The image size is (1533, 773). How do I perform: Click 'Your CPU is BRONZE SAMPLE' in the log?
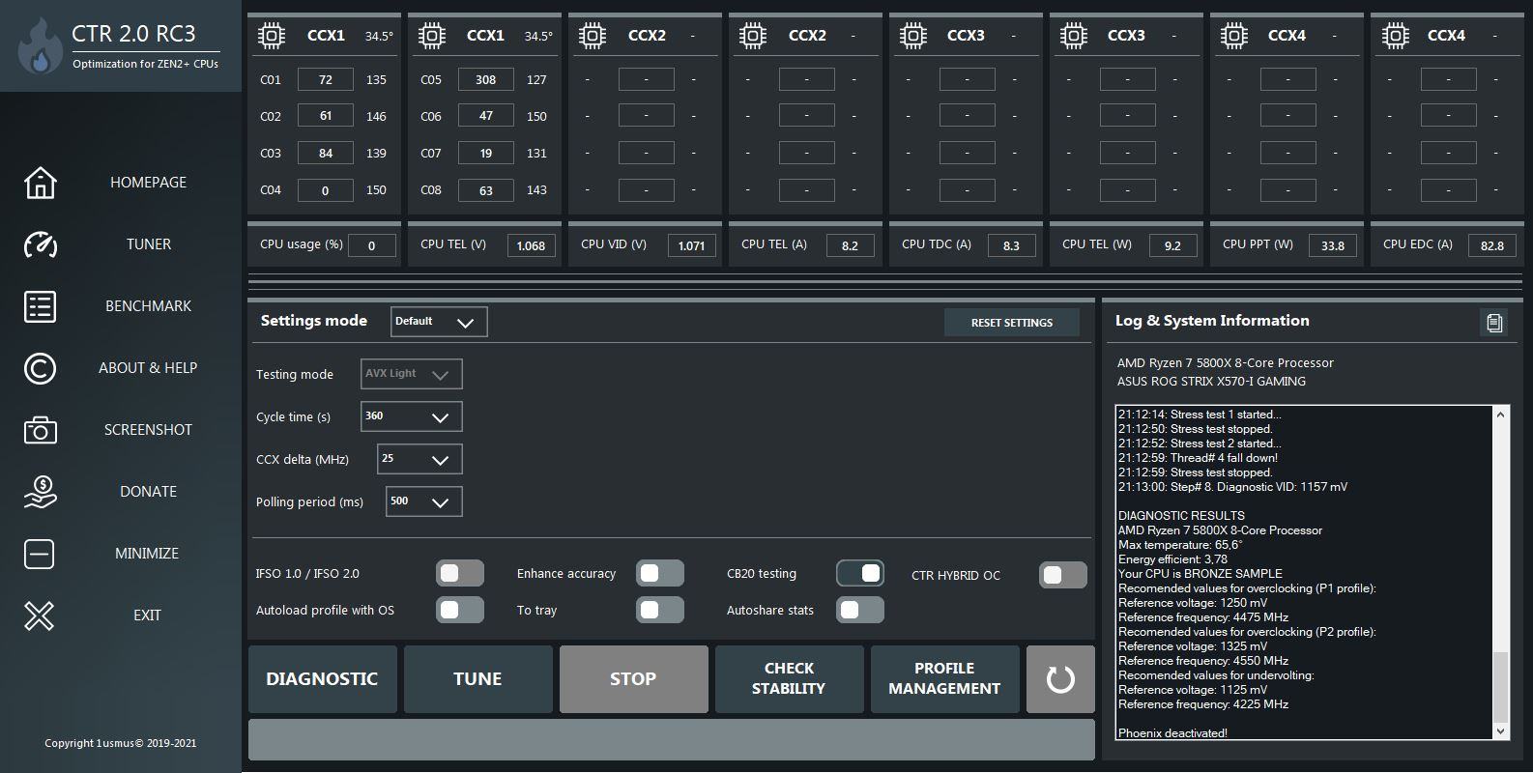[1200, 574]
